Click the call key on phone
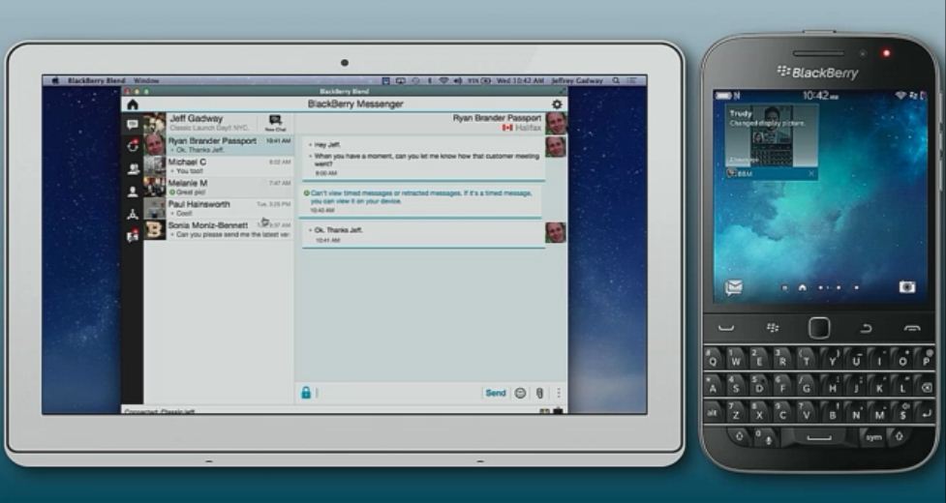Screen dimensions: 946x503 click(726, 328)
